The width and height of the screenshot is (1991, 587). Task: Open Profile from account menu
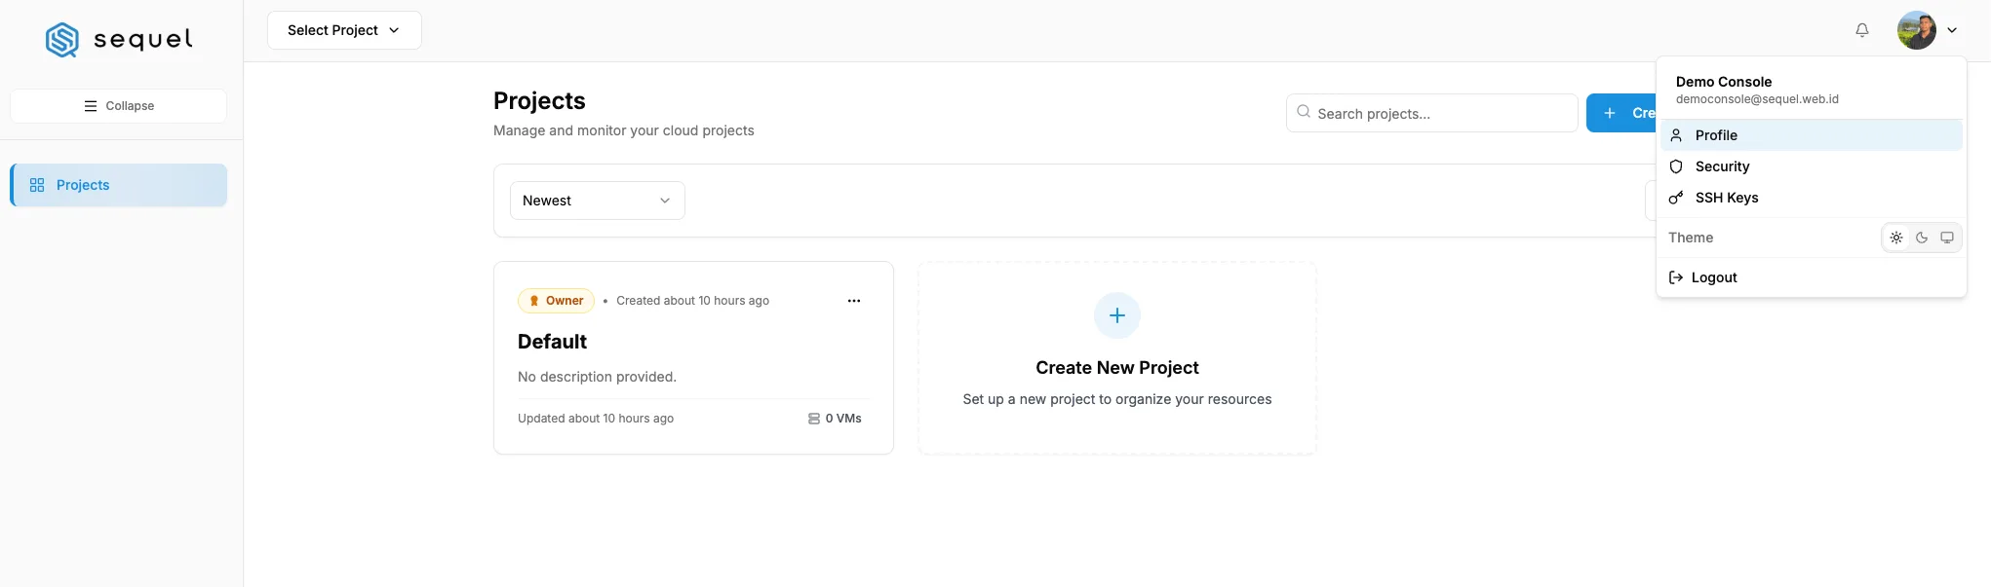tap(1811, 135)
